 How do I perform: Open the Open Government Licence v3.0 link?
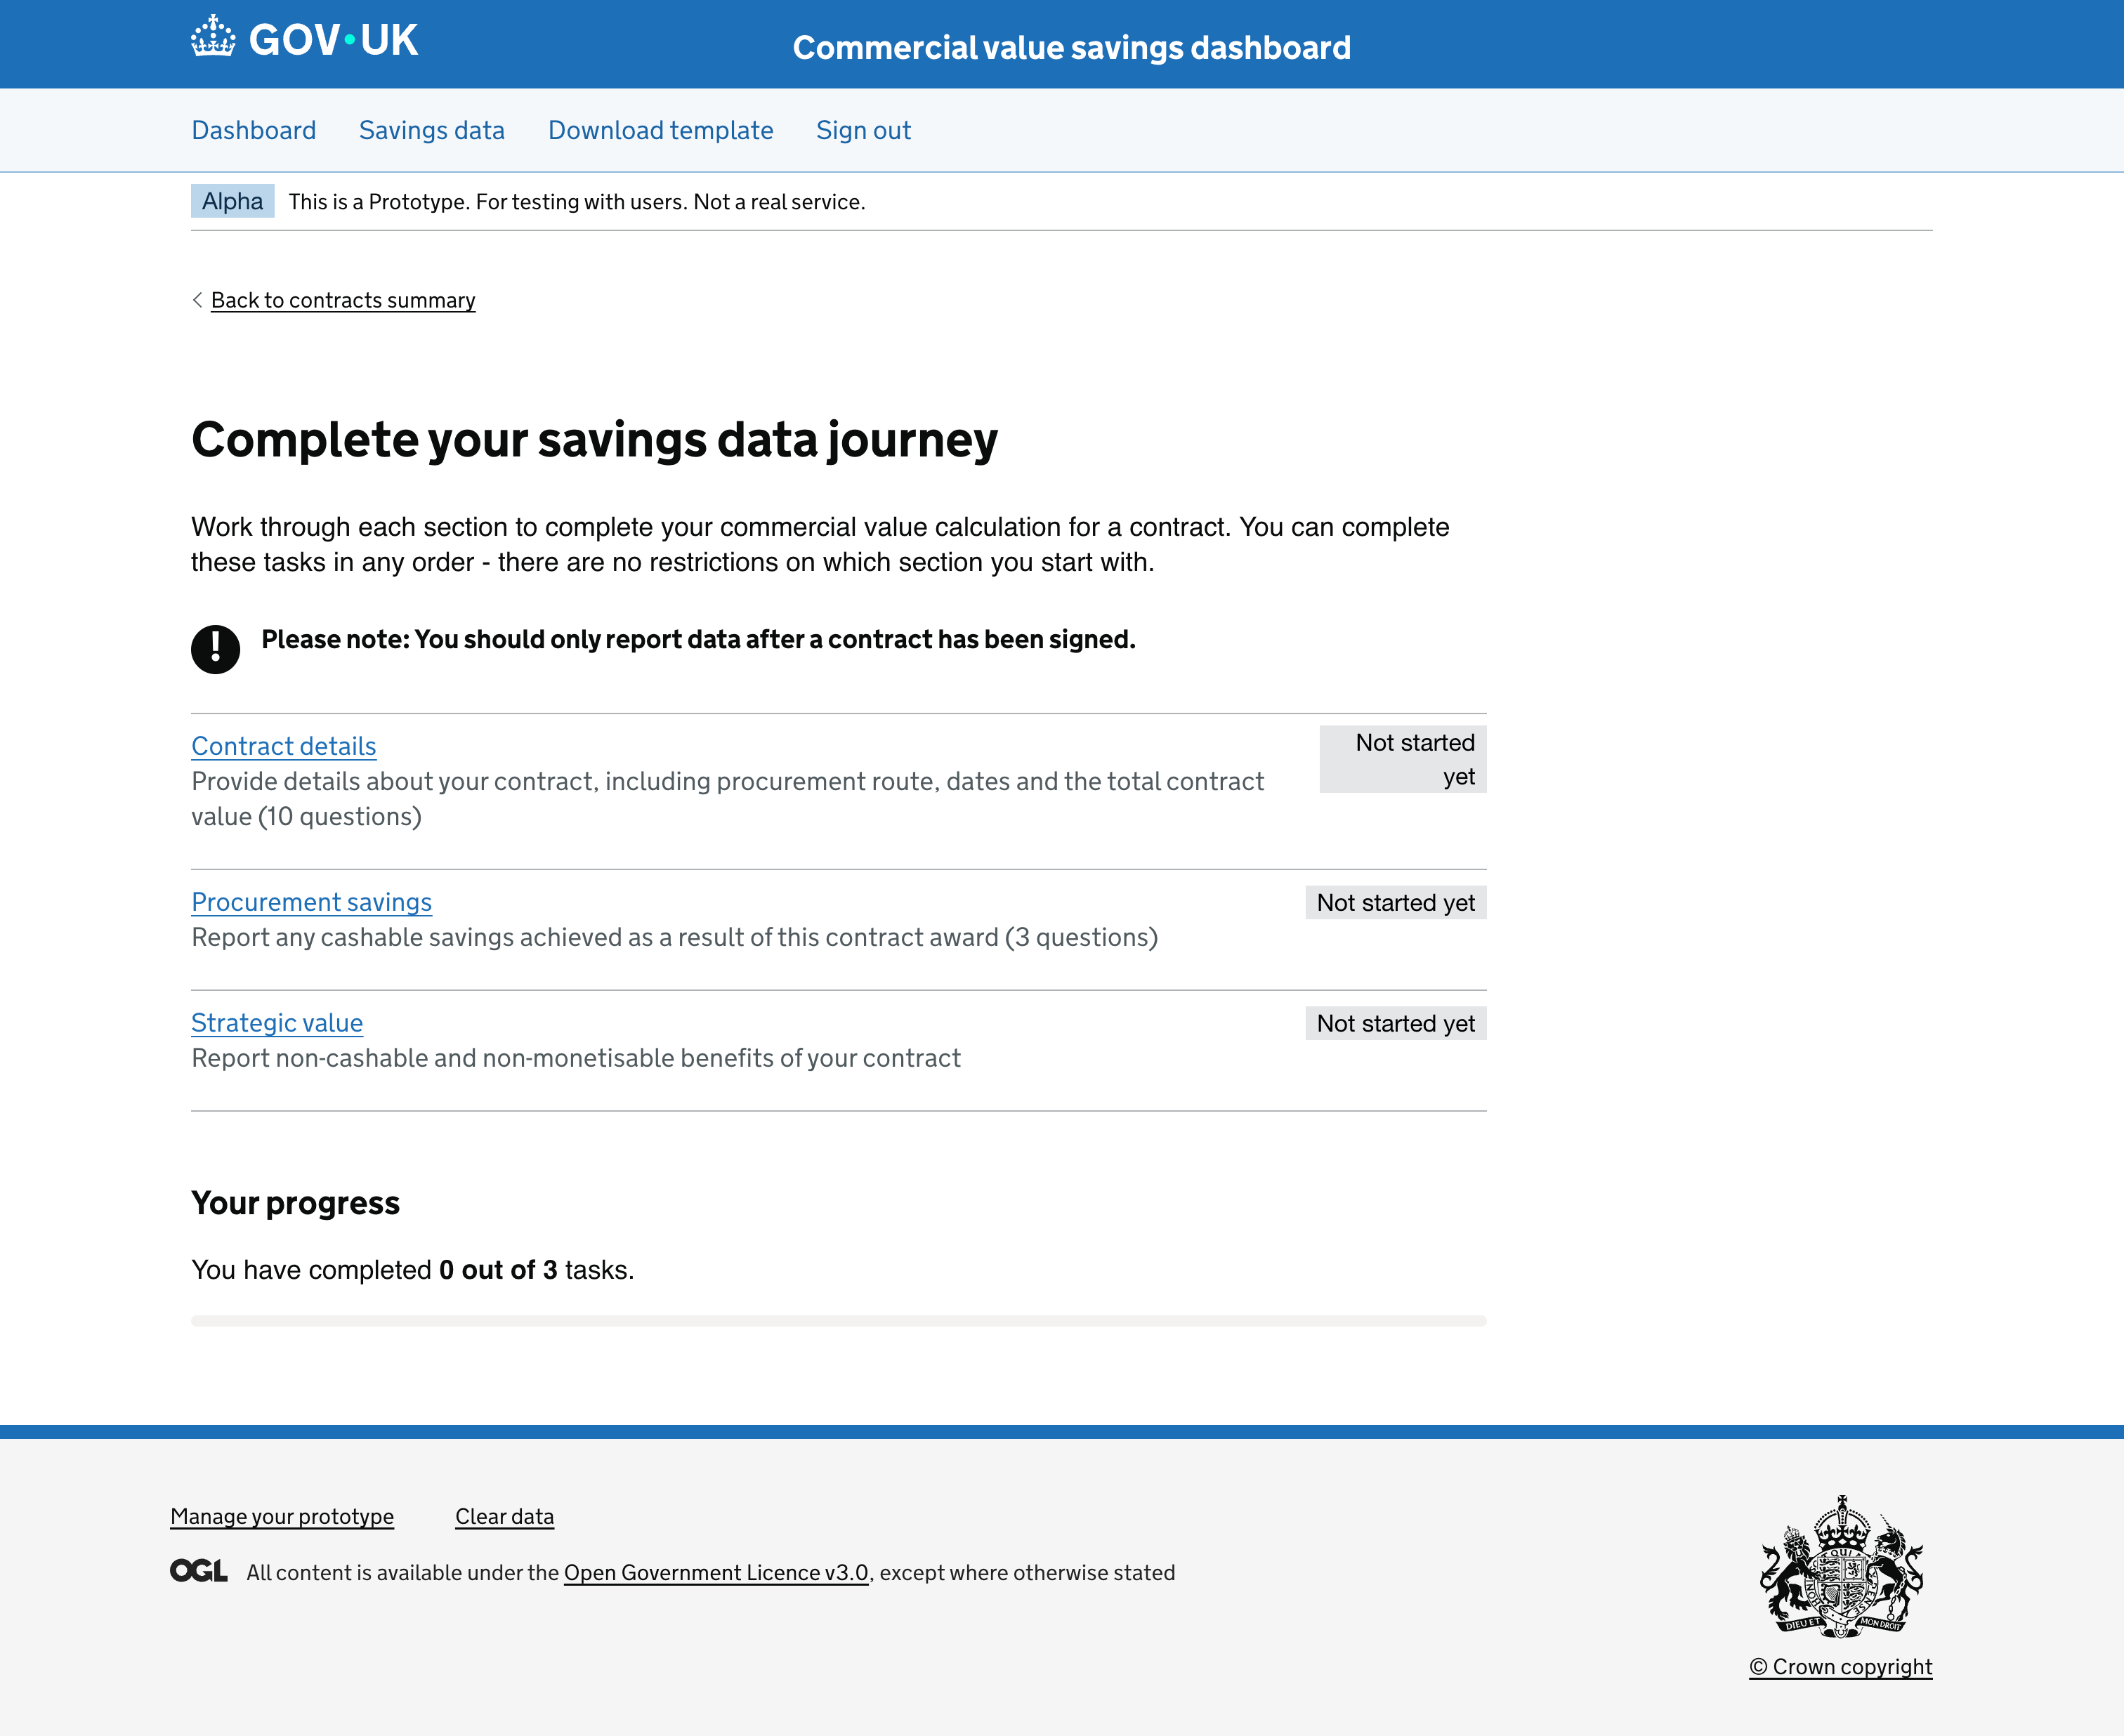716,1572
